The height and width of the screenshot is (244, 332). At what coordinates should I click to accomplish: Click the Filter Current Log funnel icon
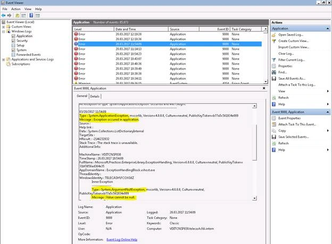(x=274, y=60)
